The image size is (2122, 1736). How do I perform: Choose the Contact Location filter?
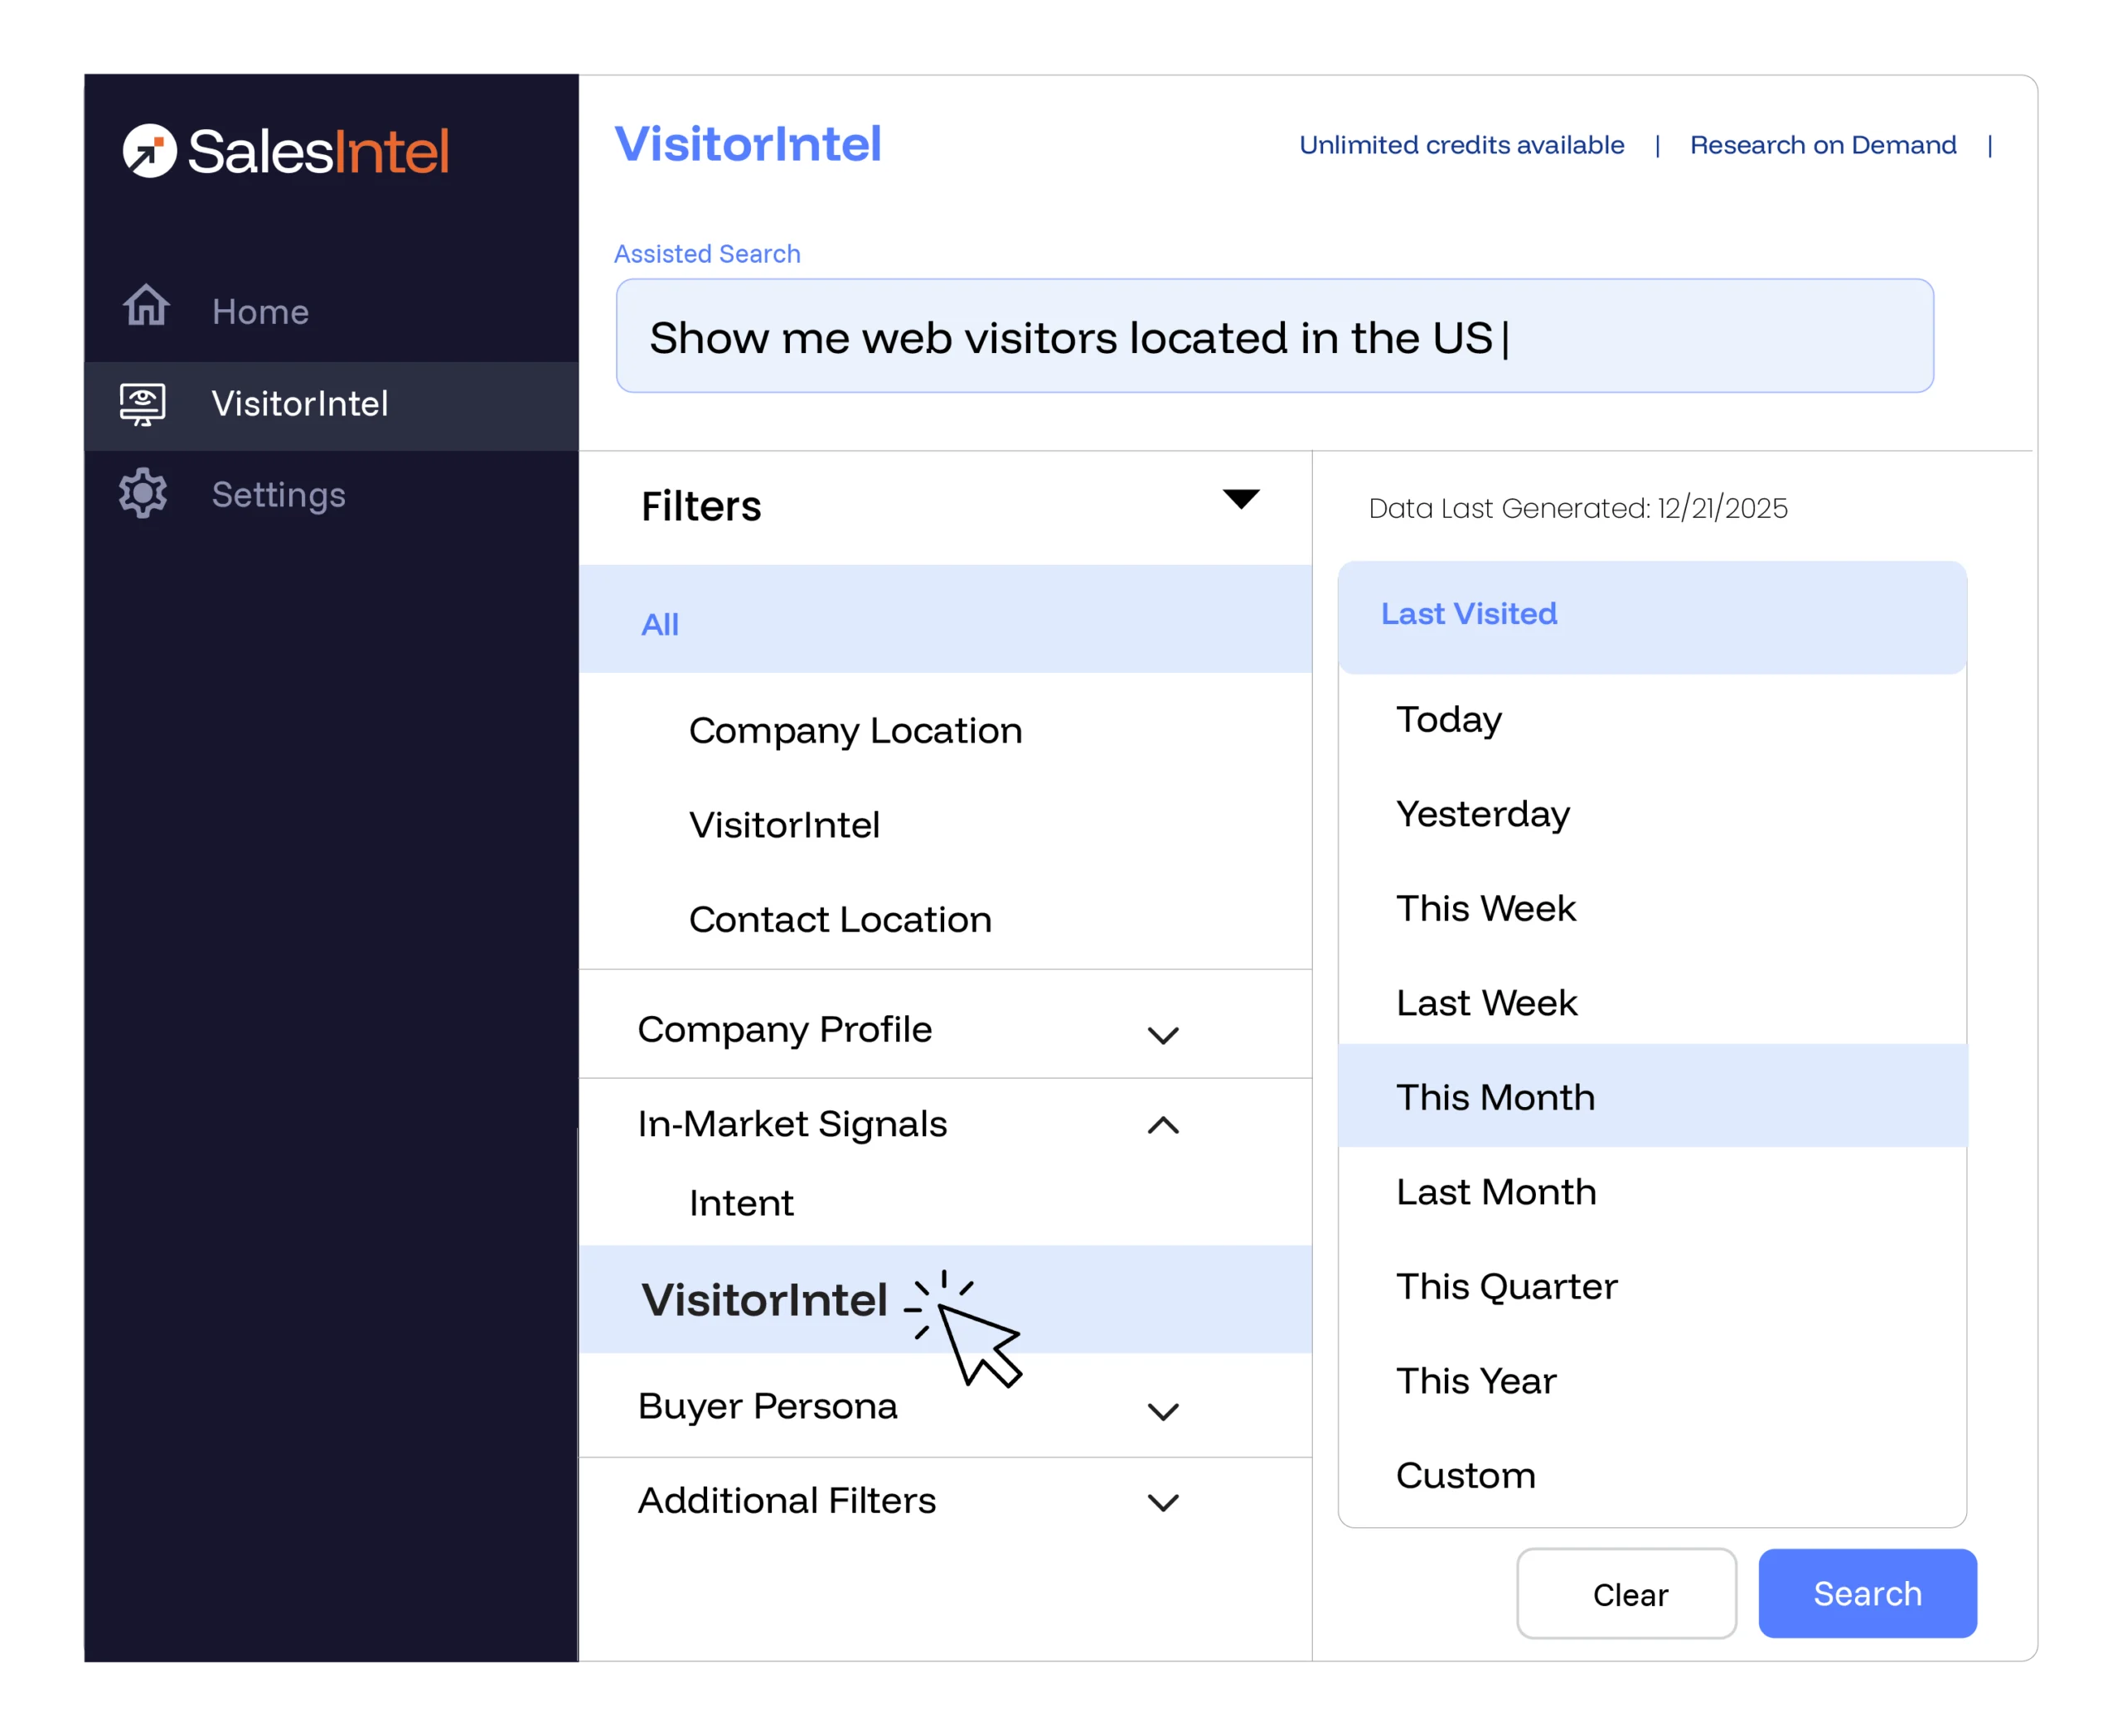tap(841, 920)
